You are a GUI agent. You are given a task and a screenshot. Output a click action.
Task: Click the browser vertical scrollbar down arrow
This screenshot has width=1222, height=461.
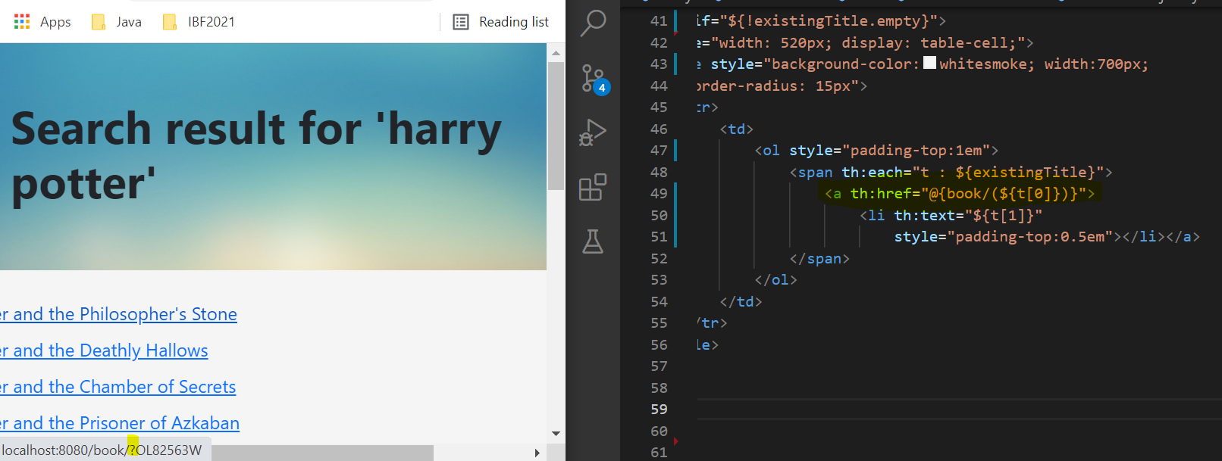(x=556, y=434)
